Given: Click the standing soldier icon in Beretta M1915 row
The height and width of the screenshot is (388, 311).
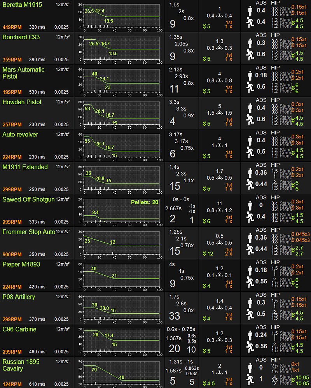Looking at the screenshot, I should pos(250,10).
